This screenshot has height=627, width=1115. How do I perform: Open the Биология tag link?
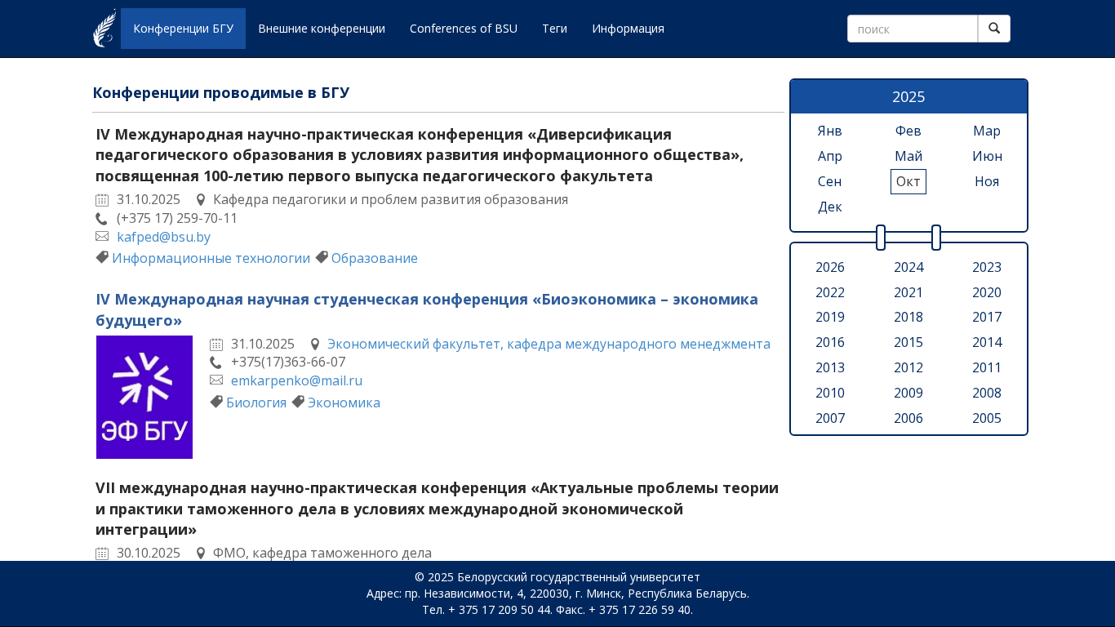pos(256,402)
